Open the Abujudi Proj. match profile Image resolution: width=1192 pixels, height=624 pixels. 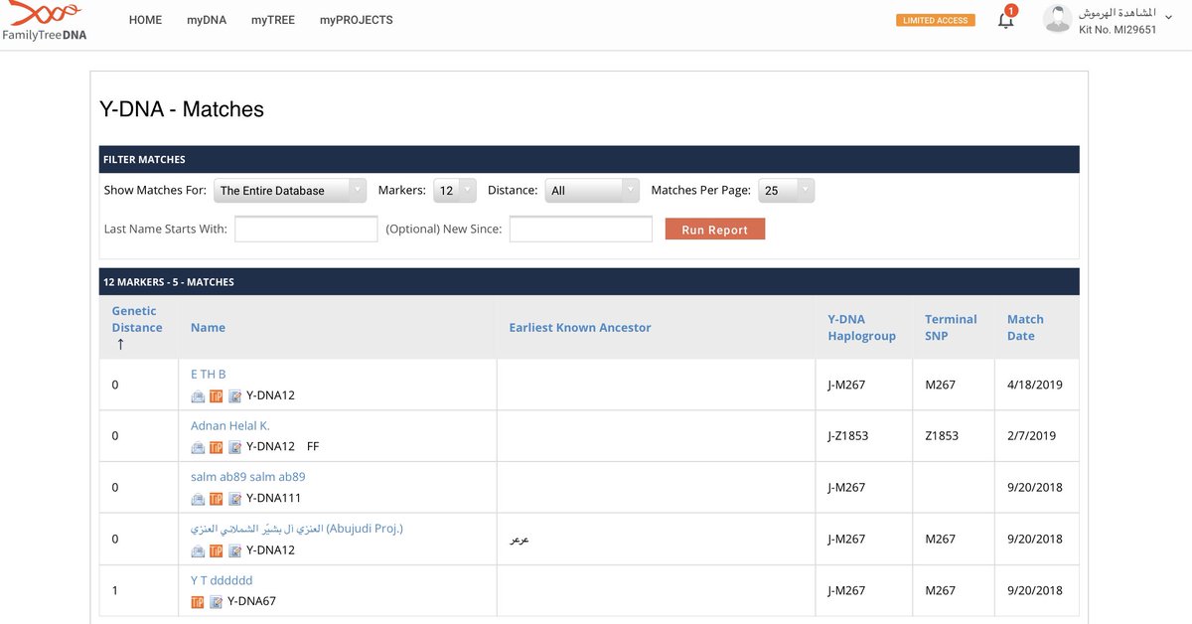297,530
